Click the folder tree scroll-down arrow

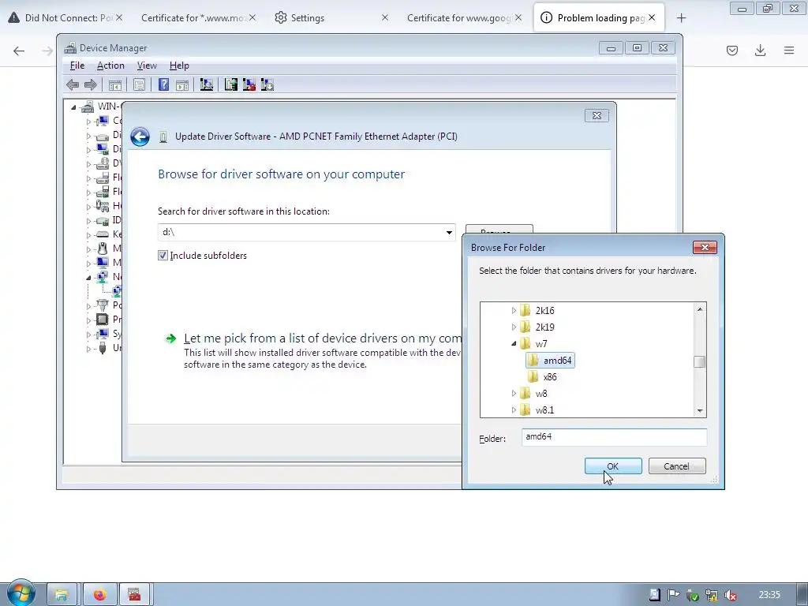(699, 410)
